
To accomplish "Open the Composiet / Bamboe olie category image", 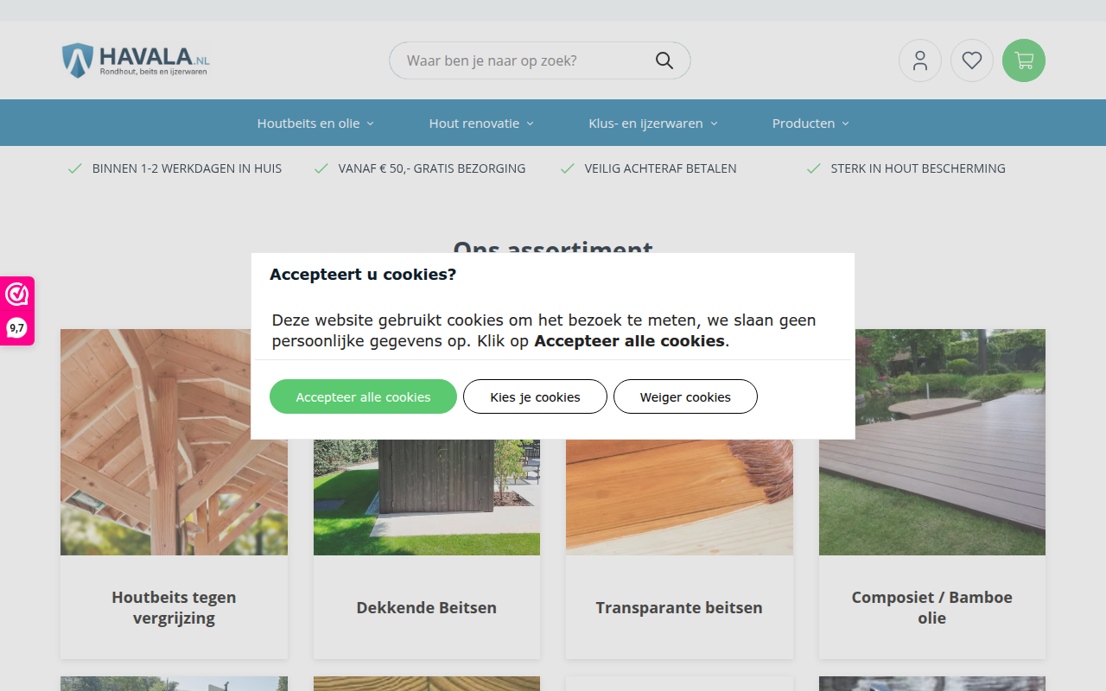I will coord(932,442).
